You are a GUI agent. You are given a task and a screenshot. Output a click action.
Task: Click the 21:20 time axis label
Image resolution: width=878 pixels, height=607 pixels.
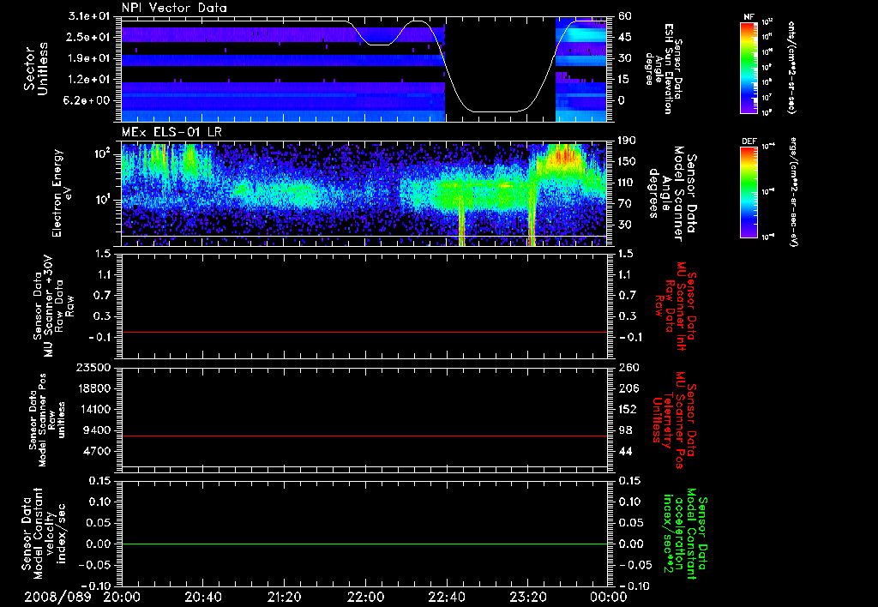click(284, 597)
